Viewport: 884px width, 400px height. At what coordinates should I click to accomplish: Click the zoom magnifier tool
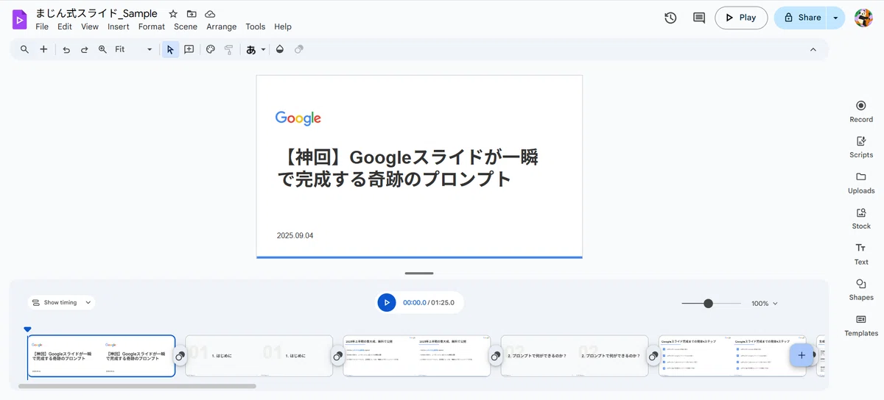[x=103, y=49]
